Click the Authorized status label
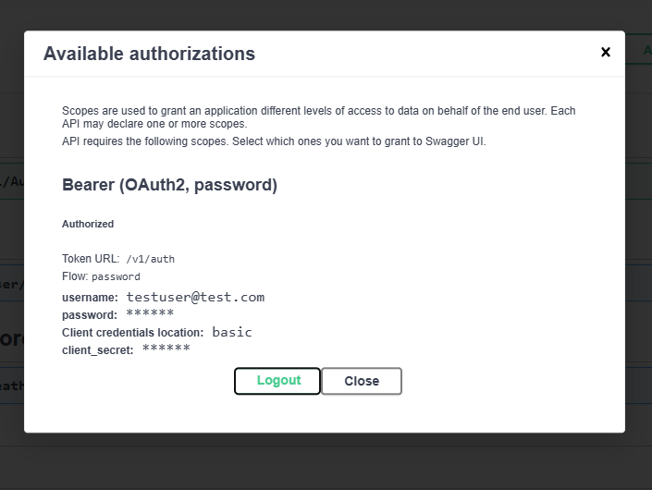The height and width of the screenshot is (490, 652). [x=88, y=224]
